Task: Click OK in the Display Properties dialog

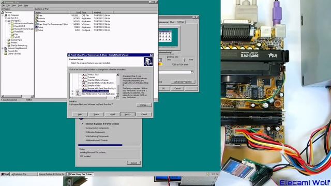Action: pyautogui.click(x=163, y=88)
